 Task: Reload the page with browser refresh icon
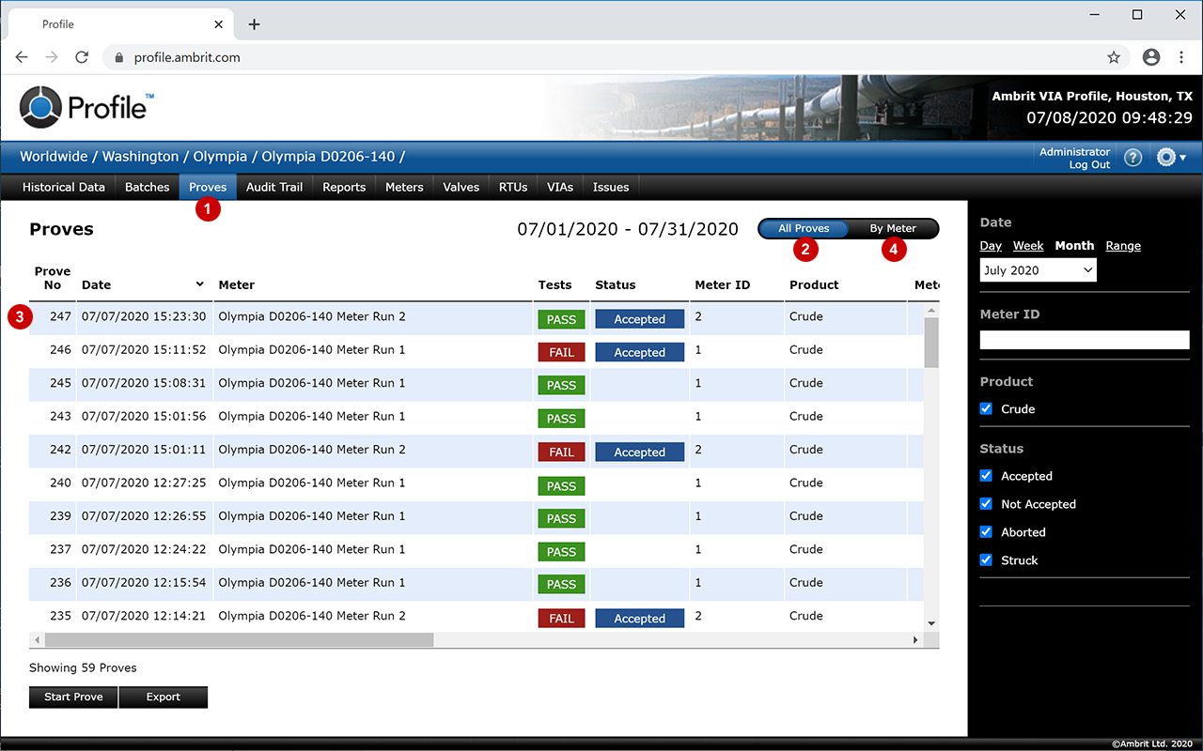(82, 57)
